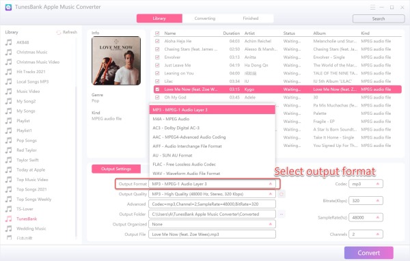Uncheck the Just Leave Me checkbox

coord(157,65)
